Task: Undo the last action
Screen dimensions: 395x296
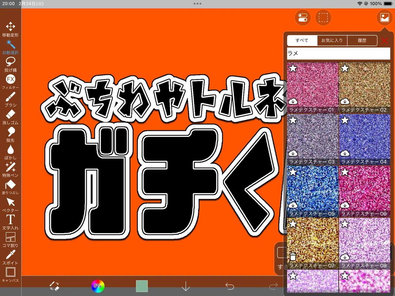Action: coord(229,286)
